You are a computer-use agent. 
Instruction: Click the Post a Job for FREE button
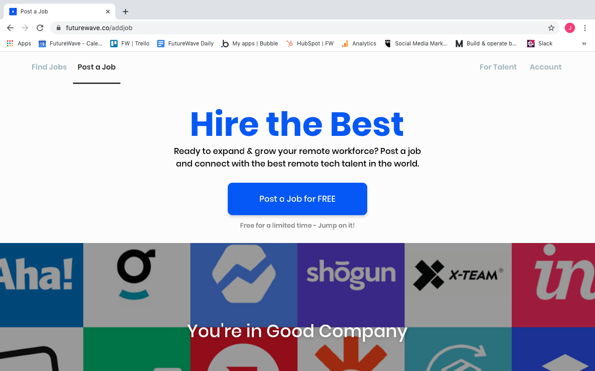(x=297, y=199)
